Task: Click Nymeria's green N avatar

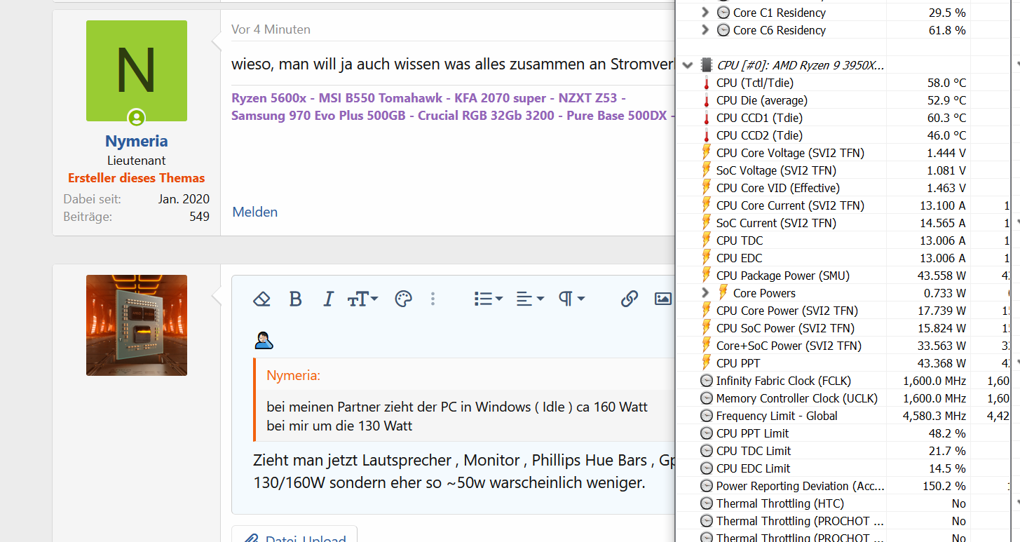Action: [137, 71]
